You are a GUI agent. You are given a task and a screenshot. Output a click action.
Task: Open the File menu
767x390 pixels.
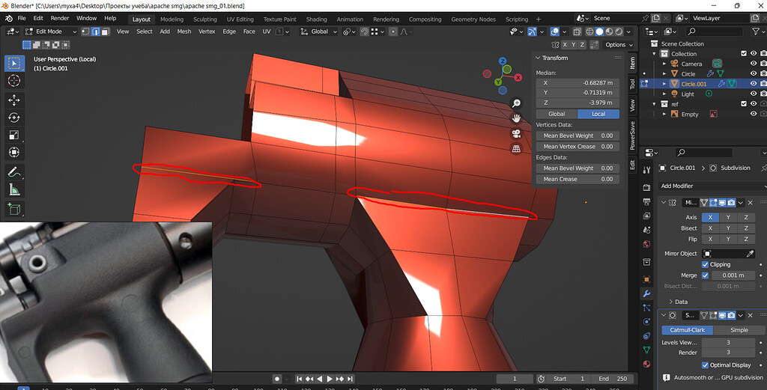pyautogui.click(x=22, y=18)
